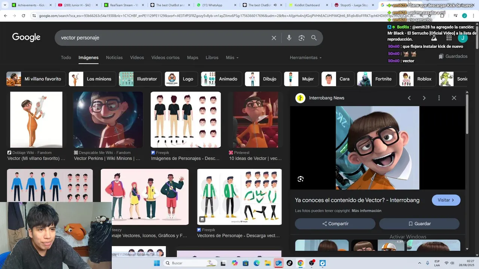479x269 pixels.
Task: Show hidden icons in system tray
Action: pyautogui.click(x=419, y=263)
